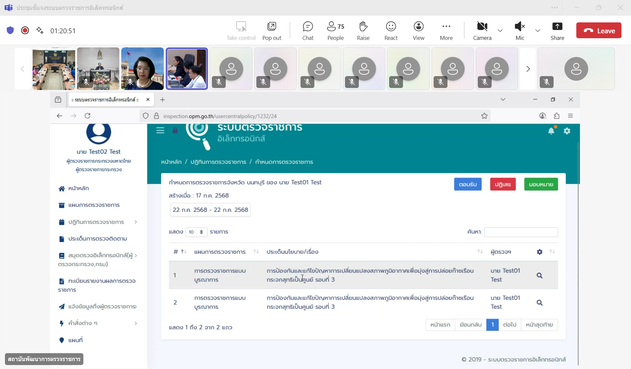The height and width of the screenshot is (369, 631).
Task: Click the red ปฏิเสธ button
Action: [x=502, y=184]
